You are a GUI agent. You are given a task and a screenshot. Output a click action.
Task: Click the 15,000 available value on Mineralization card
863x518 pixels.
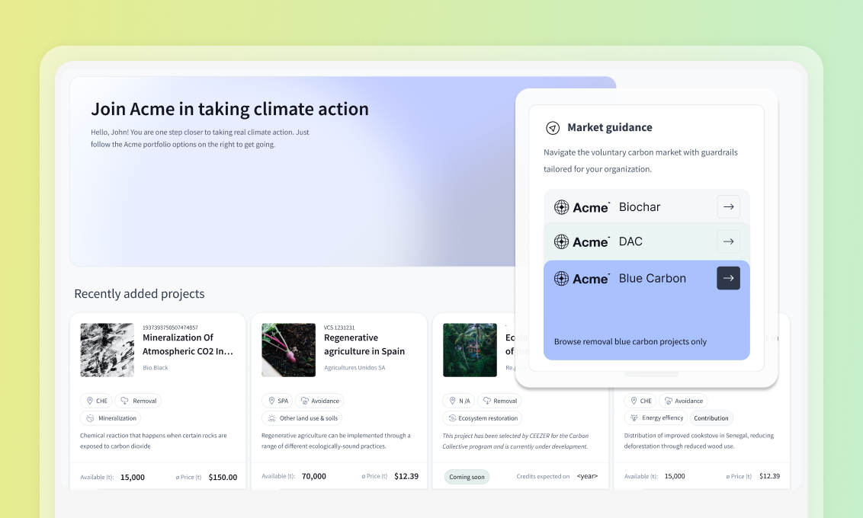pyautogui.click(x=133, y=478)
